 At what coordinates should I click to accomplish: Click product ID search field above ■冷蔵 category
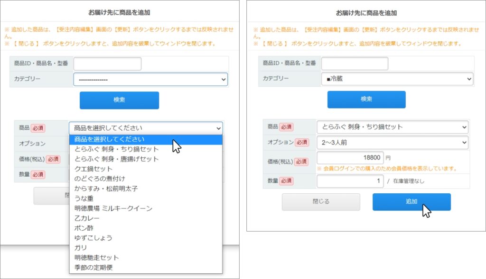pyautogui.click(x=354, y=63)
